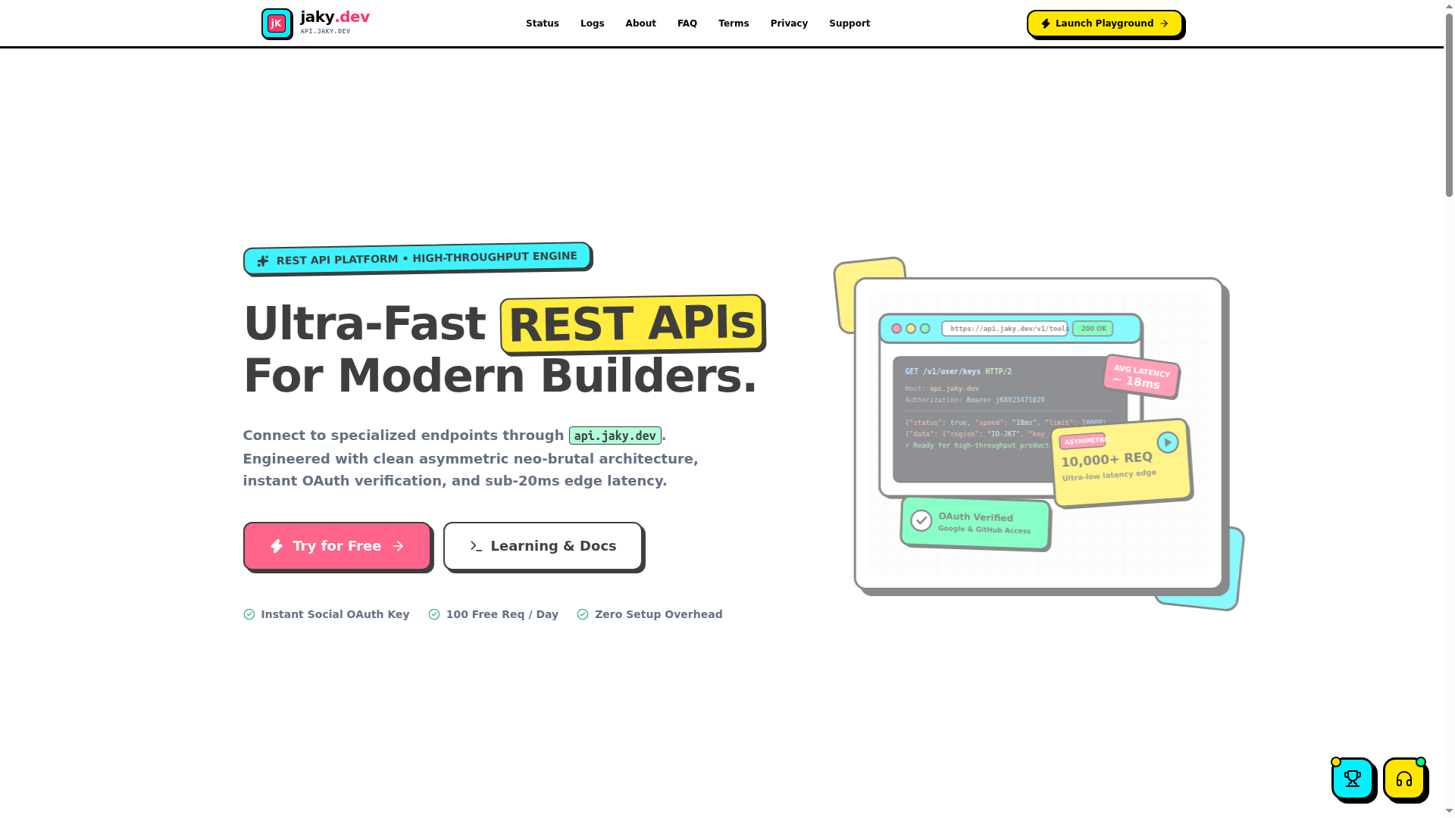Viewport: 1455px width, 818px height.
Task: Click the Launch Playground button
Action: [1105, 23]
